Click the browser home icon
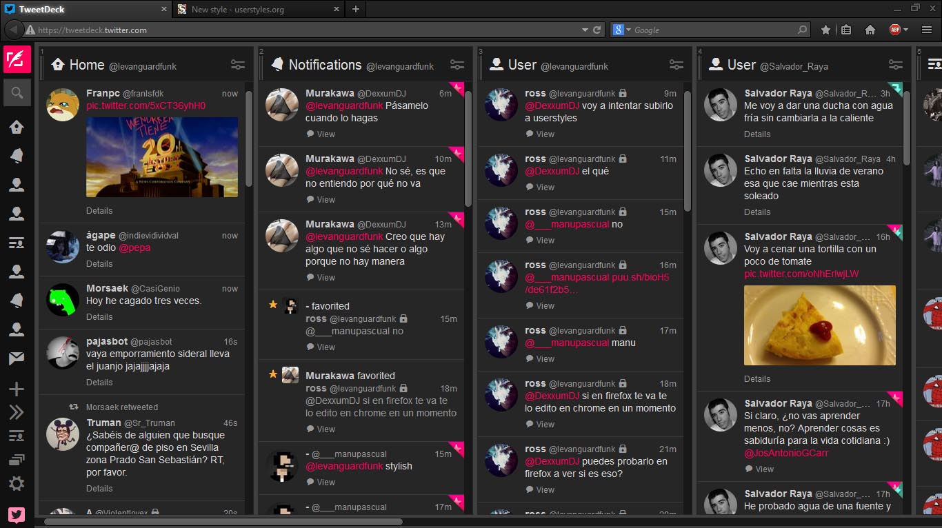942x528 pixels. [x=870, y=30]
